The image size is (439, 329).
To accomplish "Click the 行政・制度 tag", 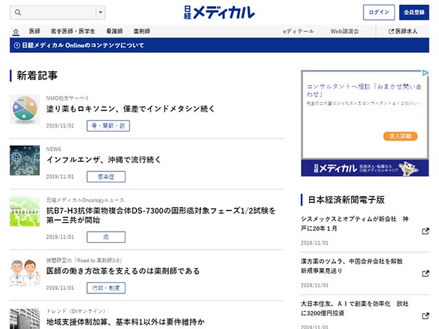I will 106,288.
